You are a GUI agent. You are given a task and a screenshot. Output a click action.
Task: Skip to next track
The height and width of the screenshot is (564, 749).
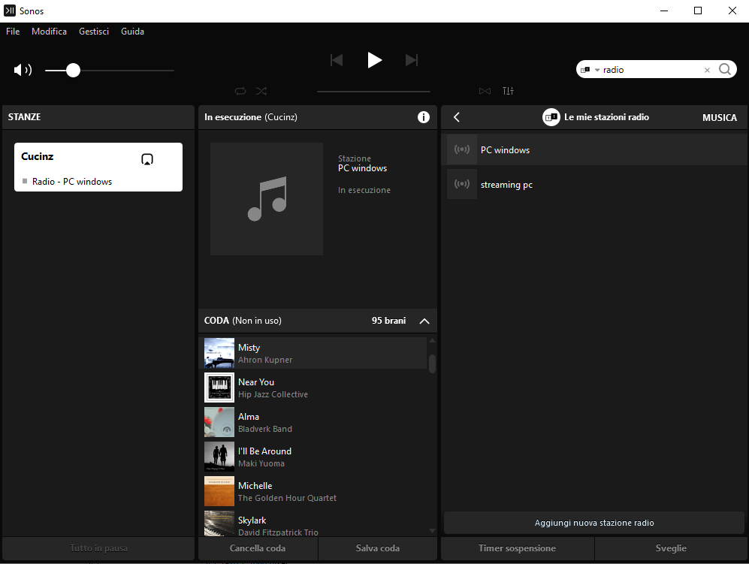(411, 60)
